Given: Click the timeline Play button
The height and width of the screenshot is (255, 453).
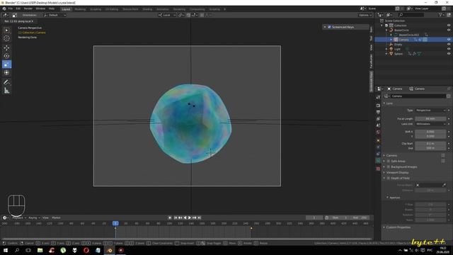Looking at the screenshot, I should 190,217.
